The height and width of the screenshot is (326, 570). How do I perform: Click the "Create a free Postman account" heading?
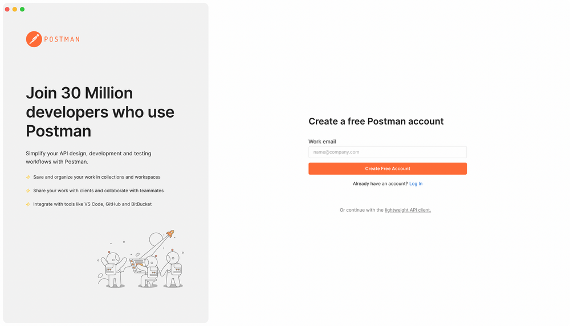(x=376, y=121)
